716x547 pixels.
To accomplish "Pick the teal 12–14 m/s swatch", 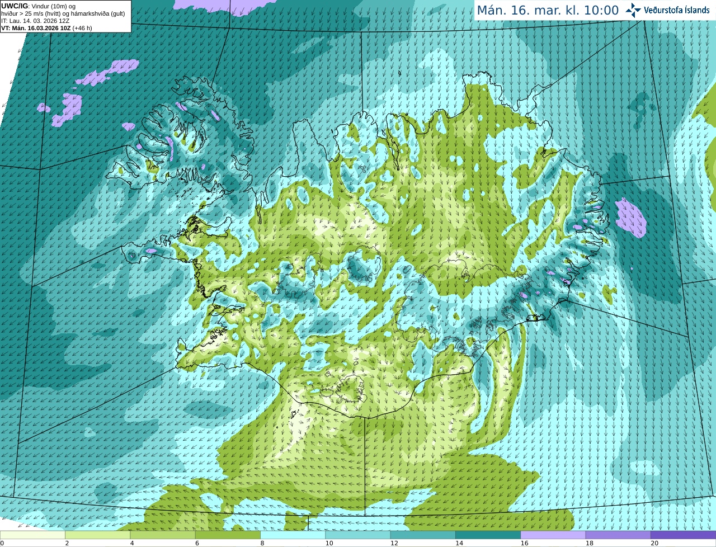I will coord(423,535).
